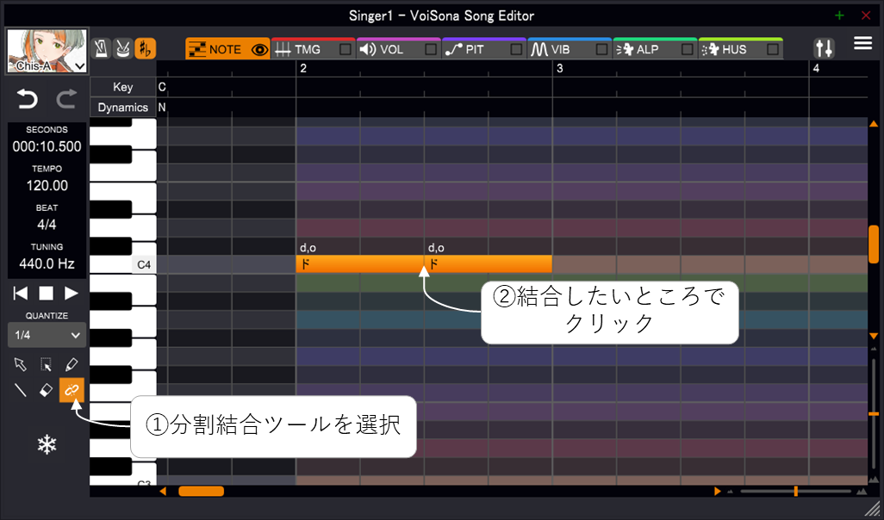Select the second ド note
This screenshot has width=884, height=520.
tap(489, 263)
